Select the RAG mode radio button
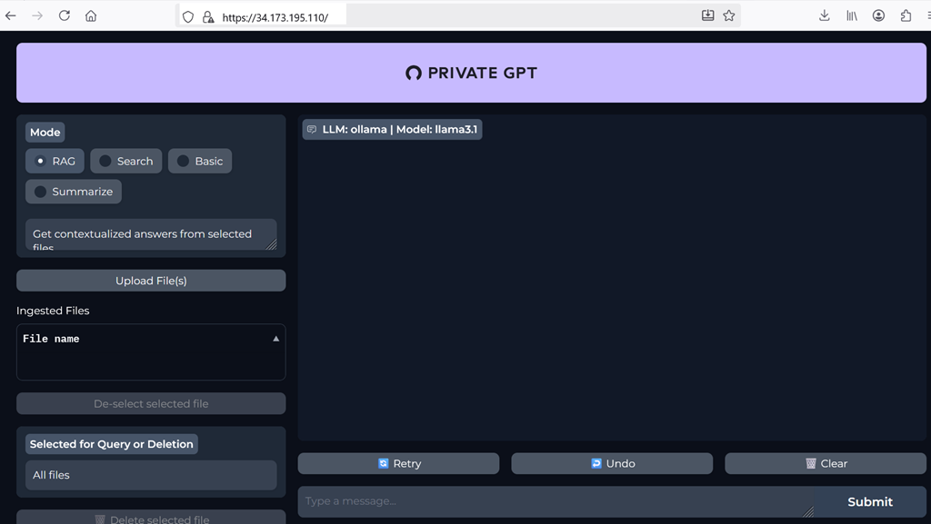Screen dimensions: 931x524 (41, 161)
